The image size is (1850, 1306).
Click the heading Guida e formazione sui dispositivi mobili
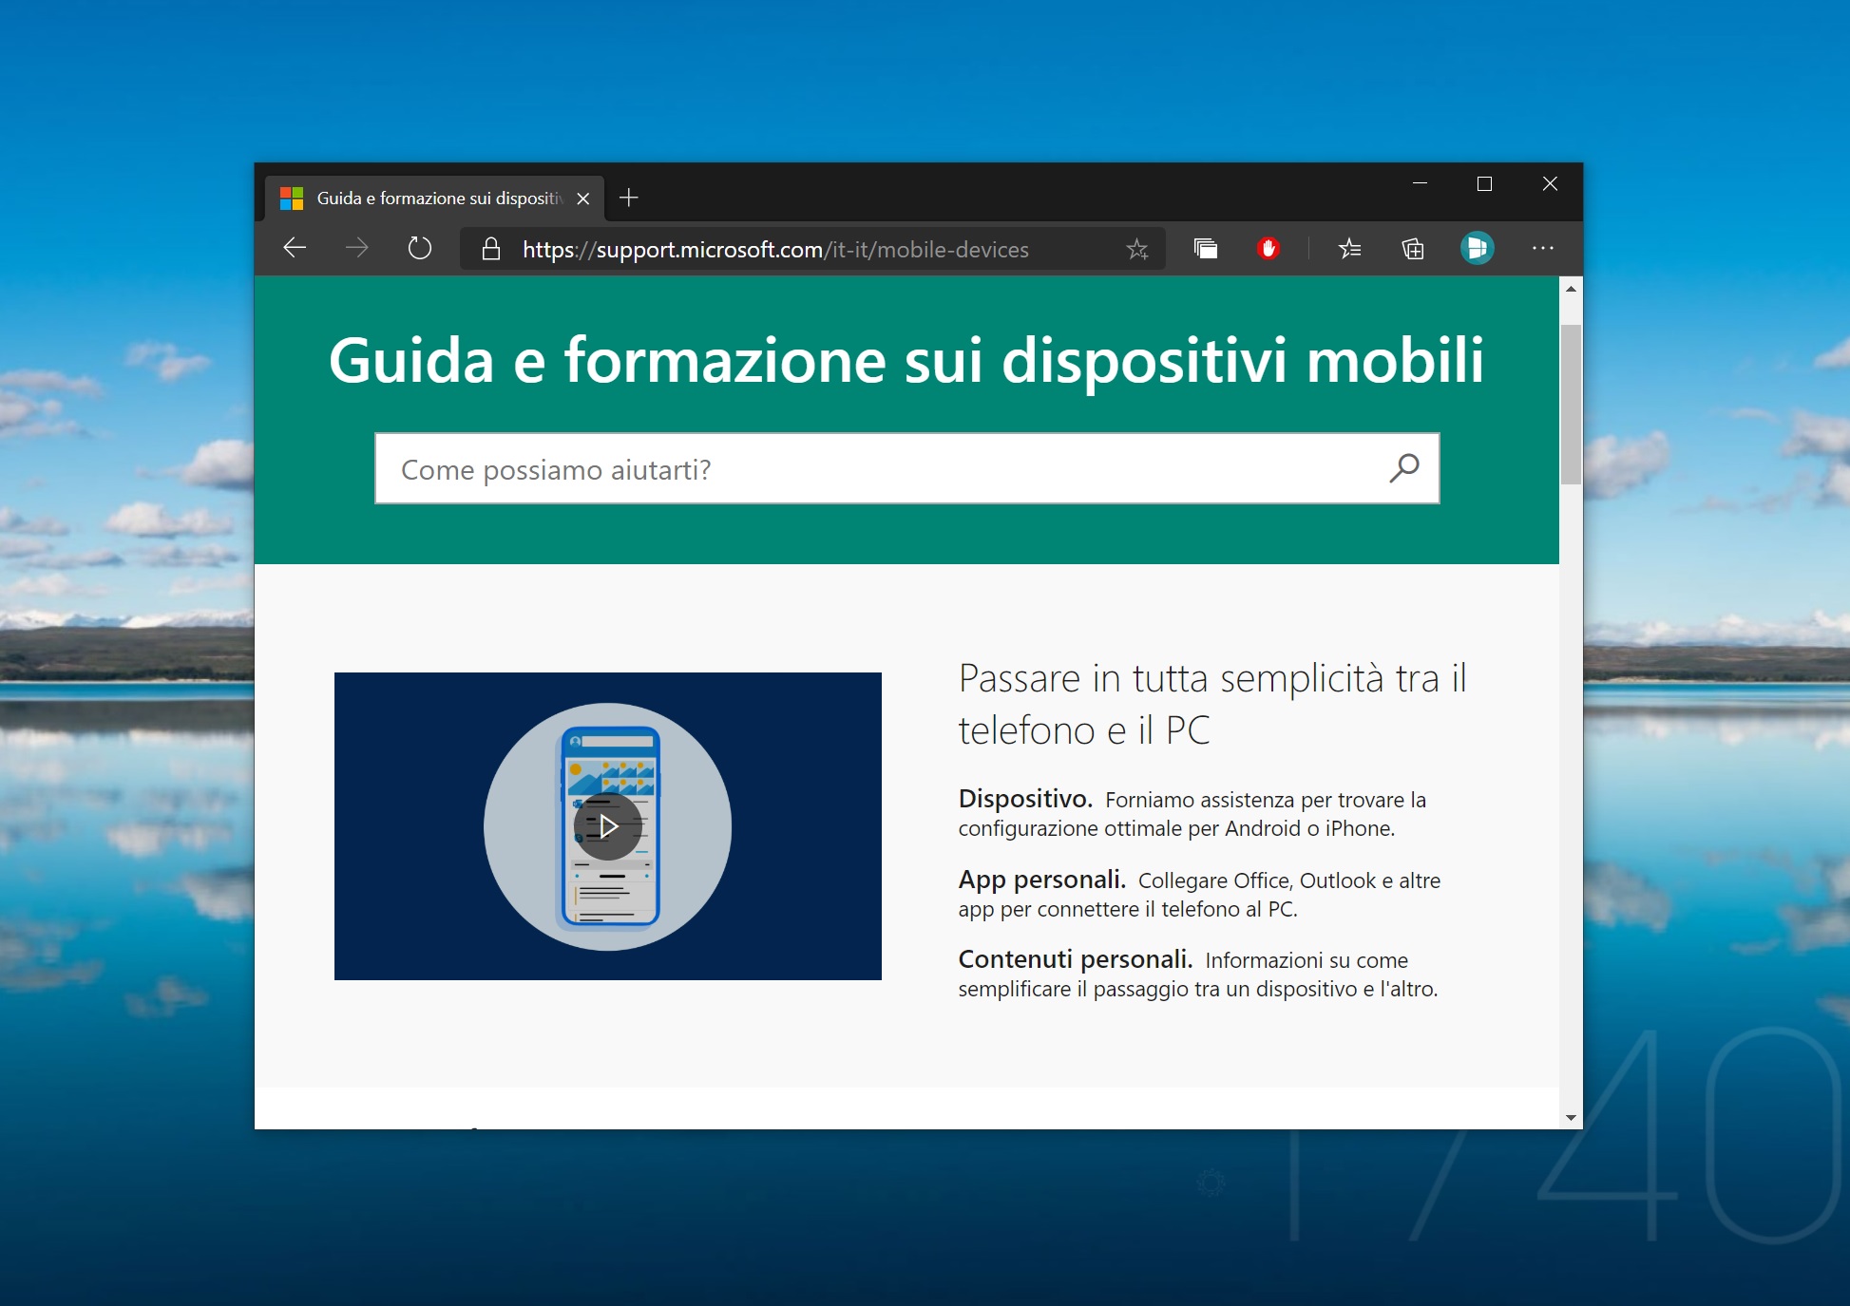(906, 360)
